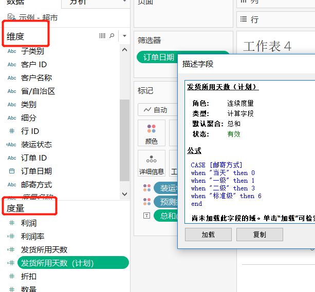Click the calculated number icon of 利润率
Viewport: 315px width, 292px height.
[x=11, y=237]
